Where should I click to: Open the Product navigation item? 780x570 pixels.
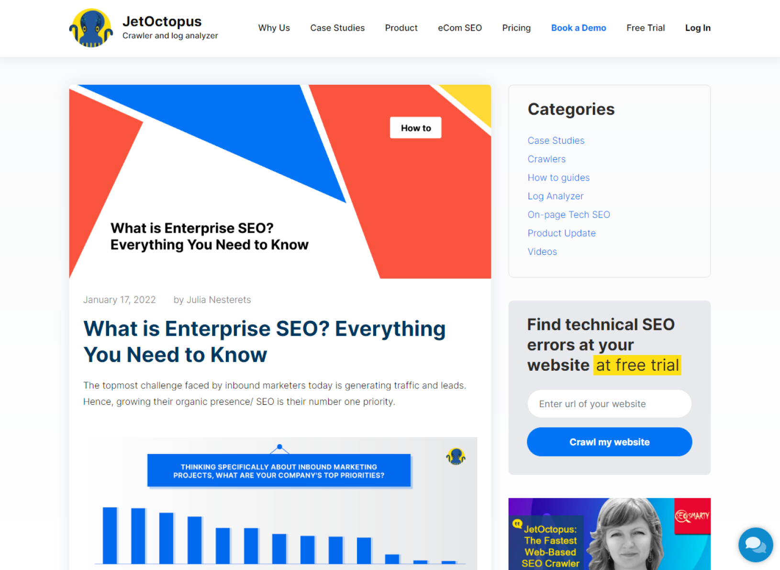[x=401, y=28]
